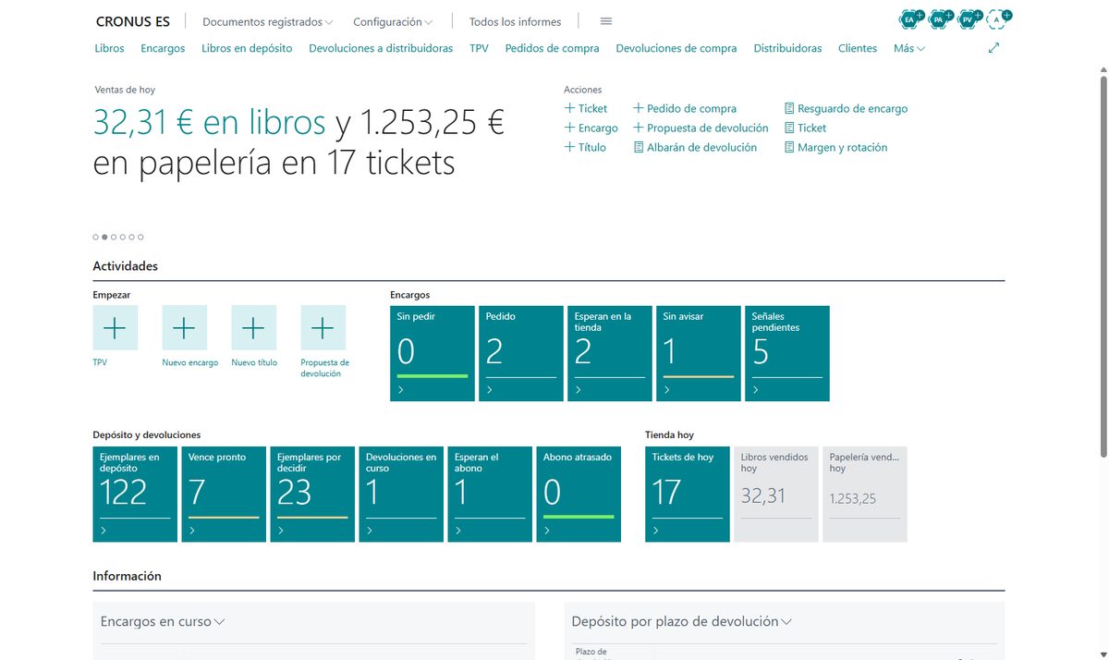
Task: Open the Tickets de hoy tile
Action: tap(688, 494)
